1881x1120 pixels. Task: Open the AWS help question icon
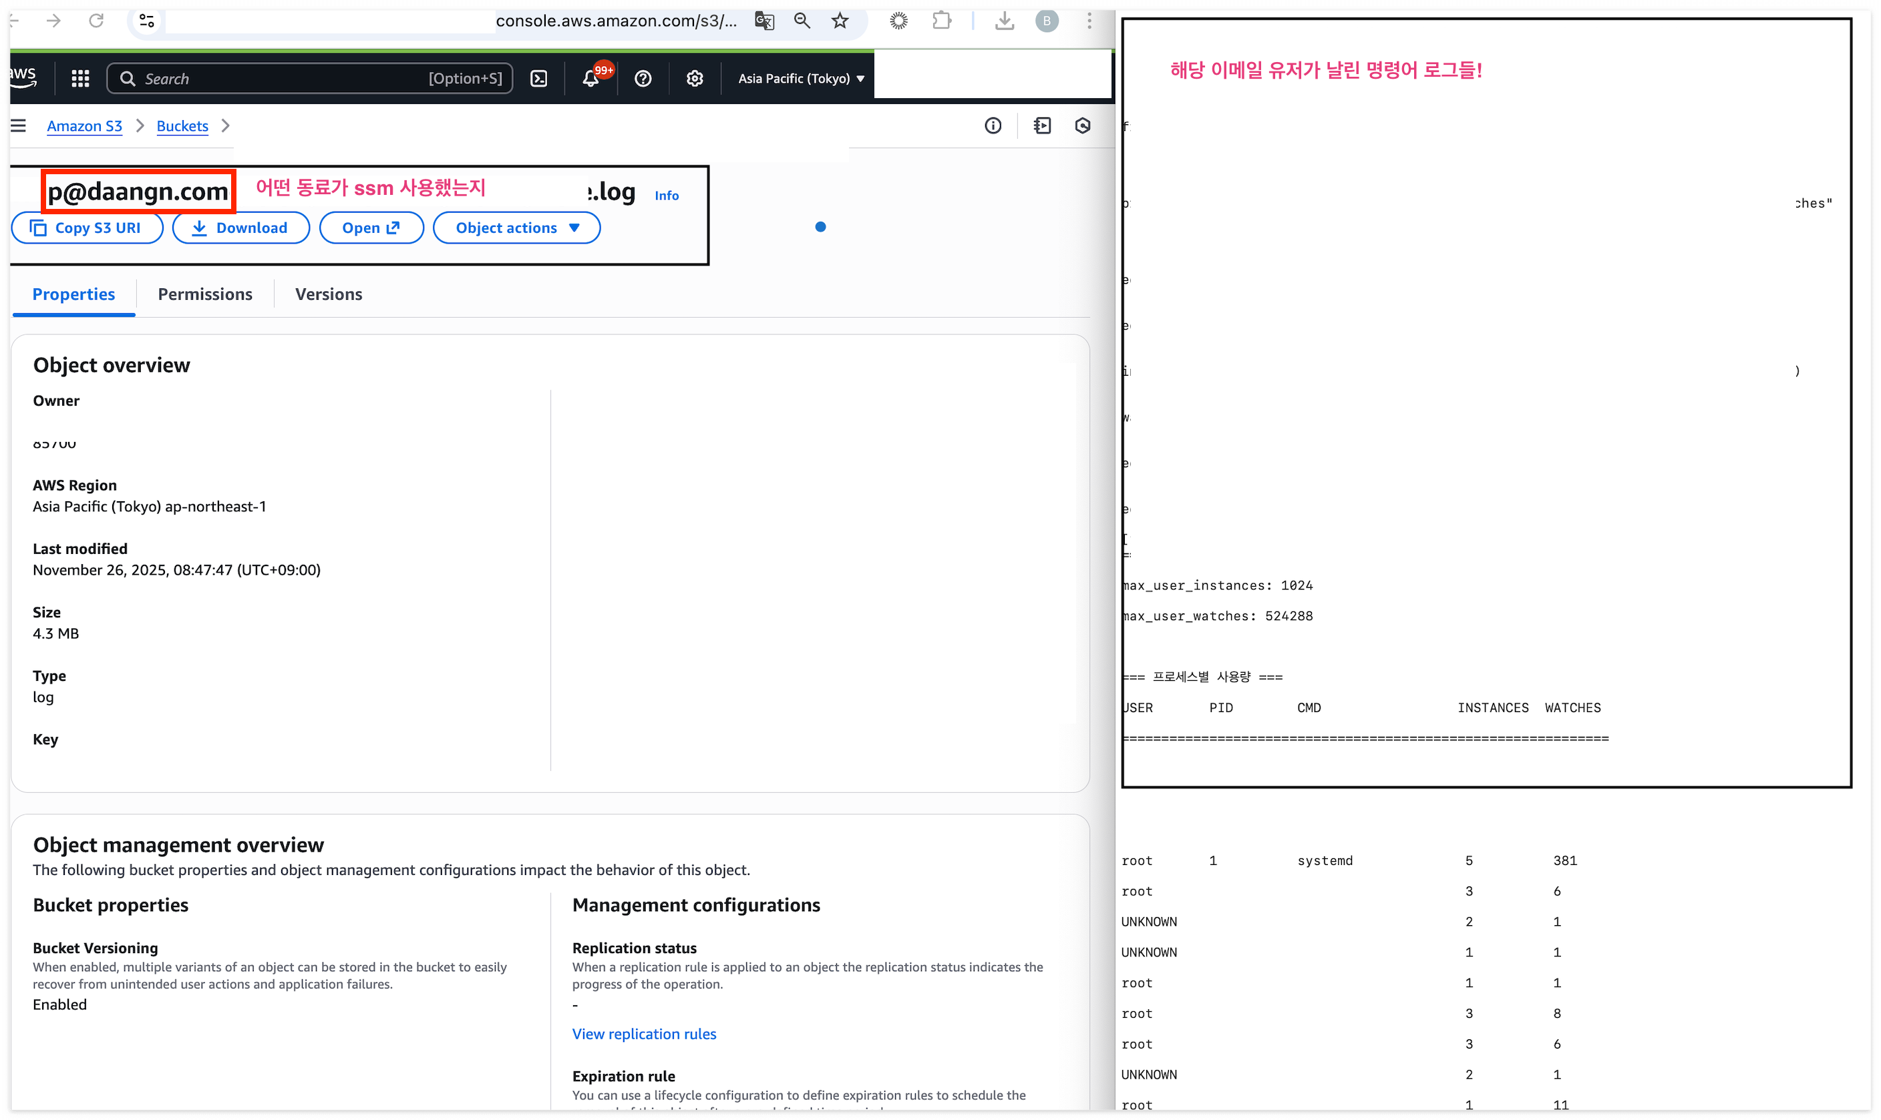643,79
